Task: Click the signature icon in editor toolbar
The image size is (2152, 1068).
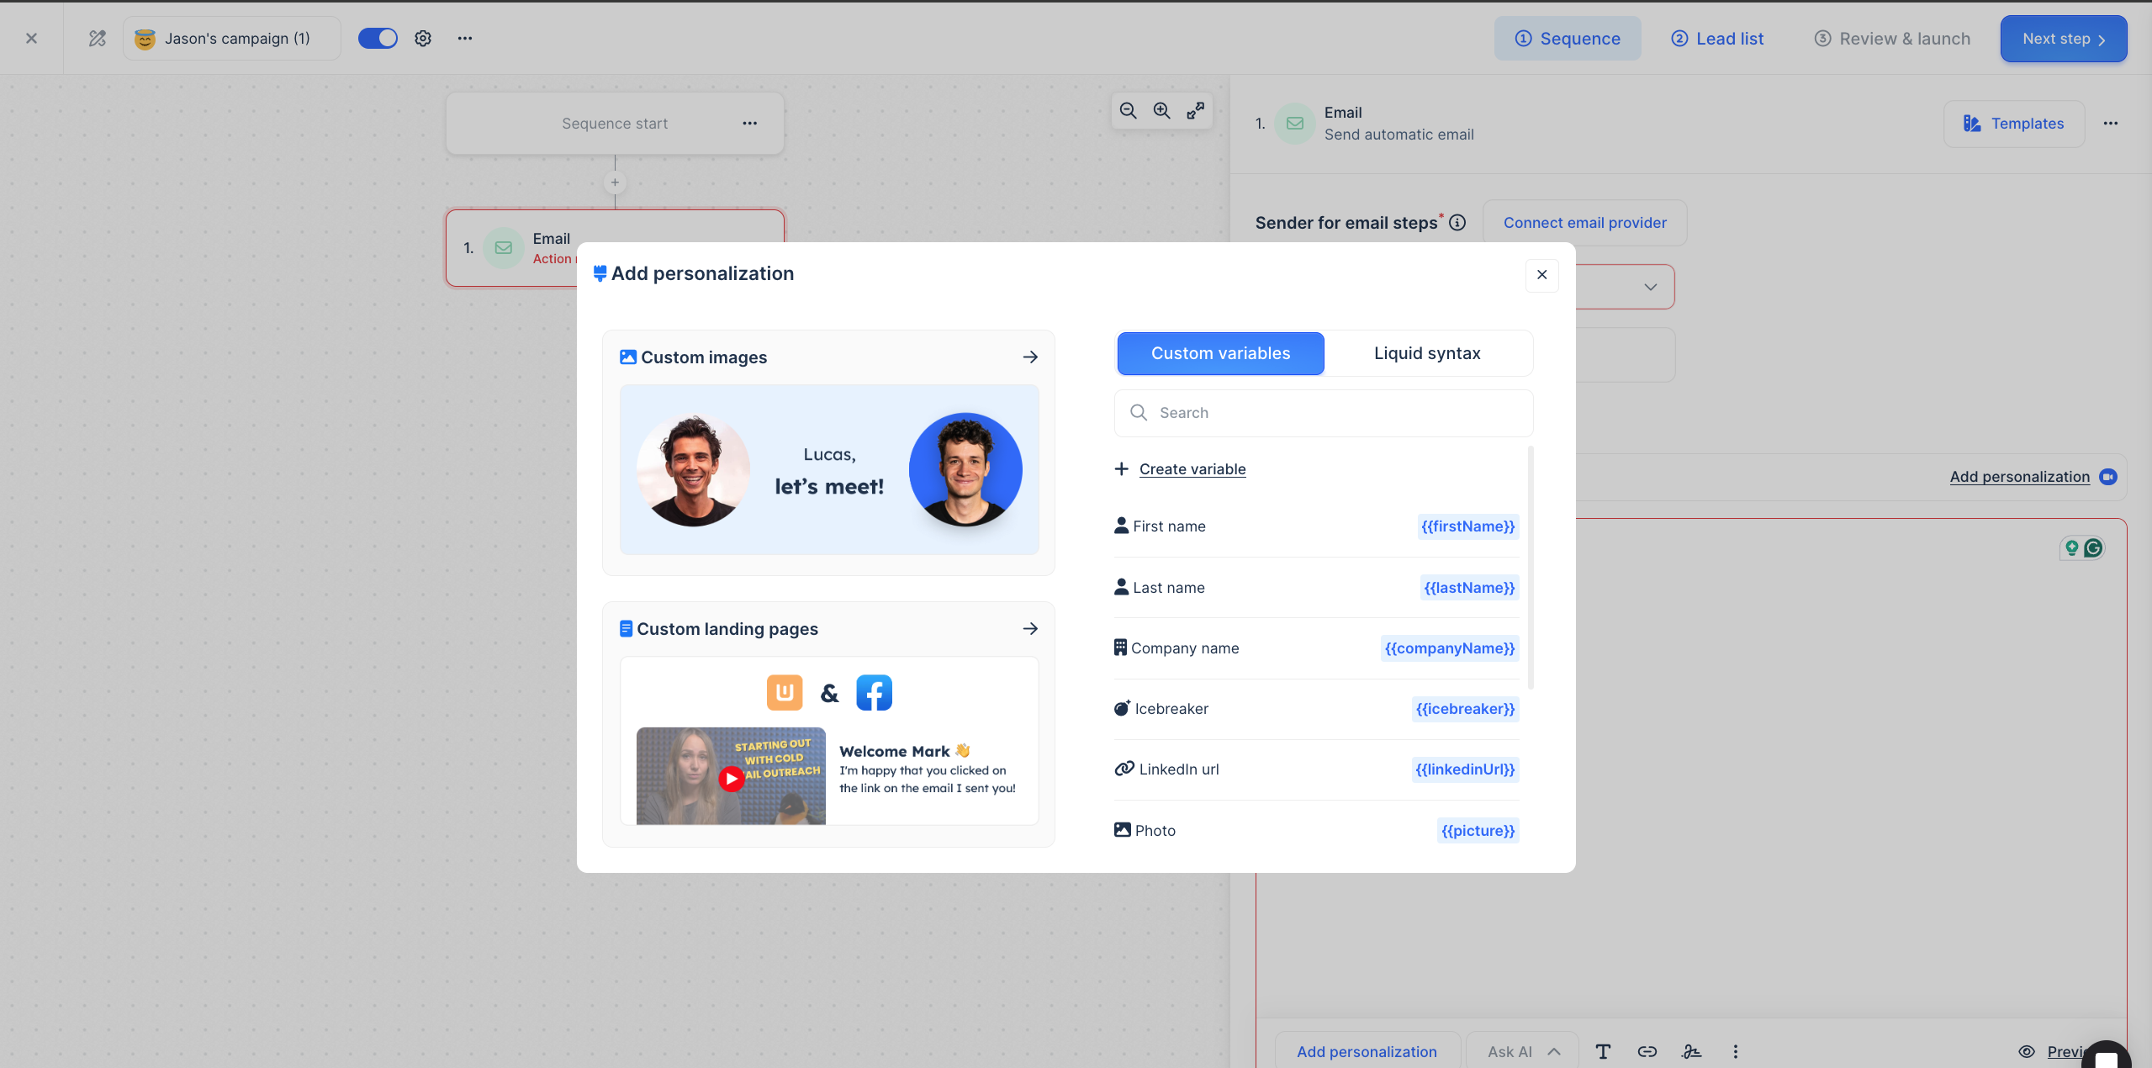Action: [1691, 1051]
